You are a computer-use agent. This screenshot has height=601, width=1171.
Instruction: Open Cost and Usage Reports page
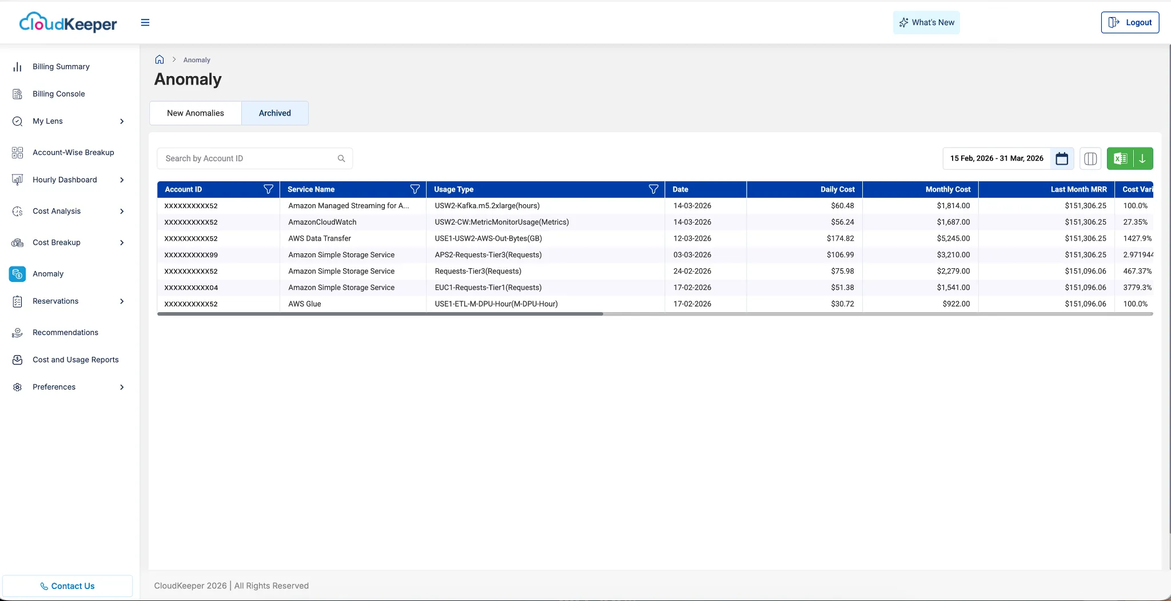[x=75, y=360]
